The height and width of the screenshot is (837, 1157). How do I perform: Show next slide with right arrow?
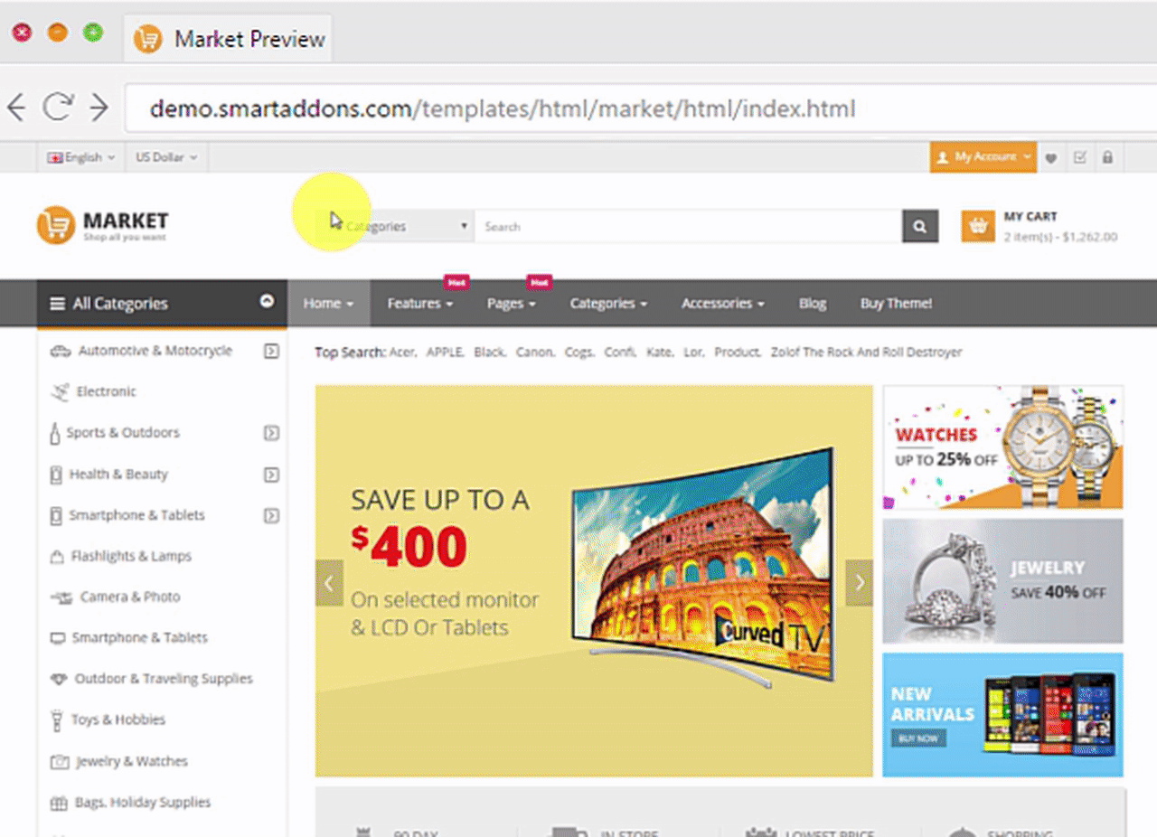pyautogui.click(x=859, y=583)
